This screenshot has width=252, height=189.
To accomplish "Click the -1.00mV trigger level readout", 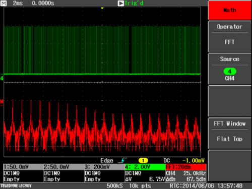I will point(194,161).
